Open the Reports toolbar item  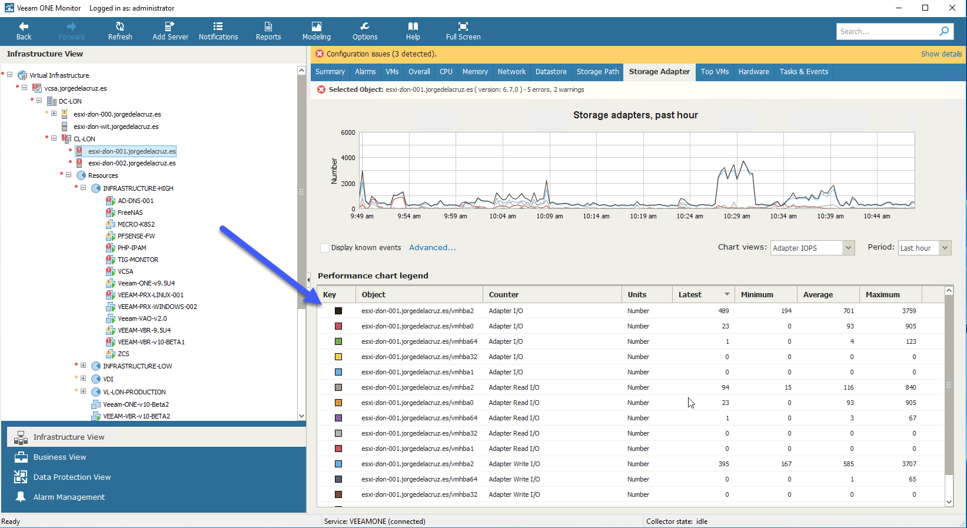coord(268,31)
